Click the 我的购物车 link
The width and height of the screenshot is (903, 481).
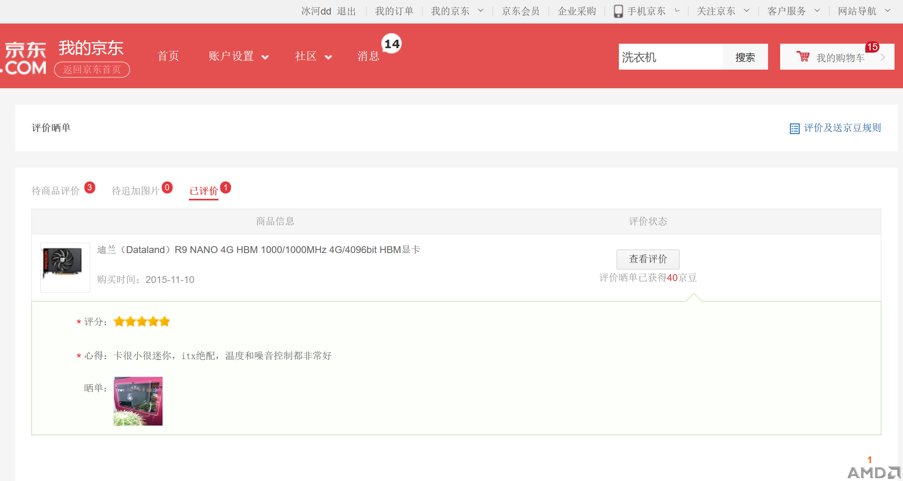(840, 58)
